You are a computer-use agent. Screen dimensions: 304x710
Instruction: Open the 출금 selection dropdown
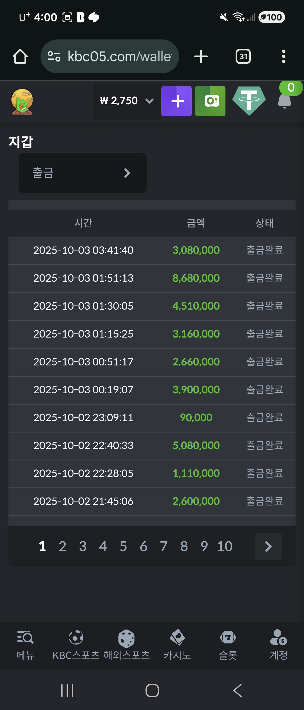82,173
